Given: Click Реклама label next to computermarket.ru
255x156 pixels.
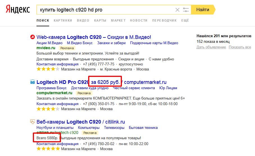Looking at the screenshot, I should tap(84, 93).
